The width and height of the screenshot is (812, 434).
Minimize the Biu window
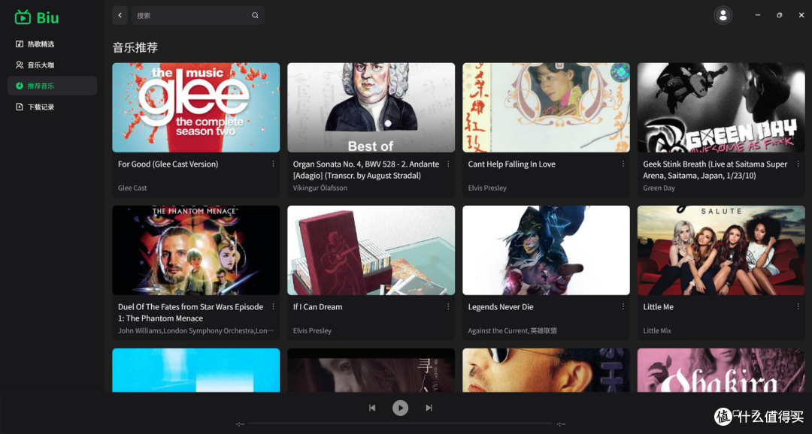tap(758, 15)
